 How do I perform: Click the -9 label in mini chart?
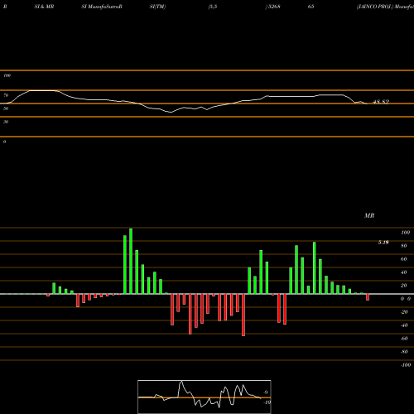(266, 392)
